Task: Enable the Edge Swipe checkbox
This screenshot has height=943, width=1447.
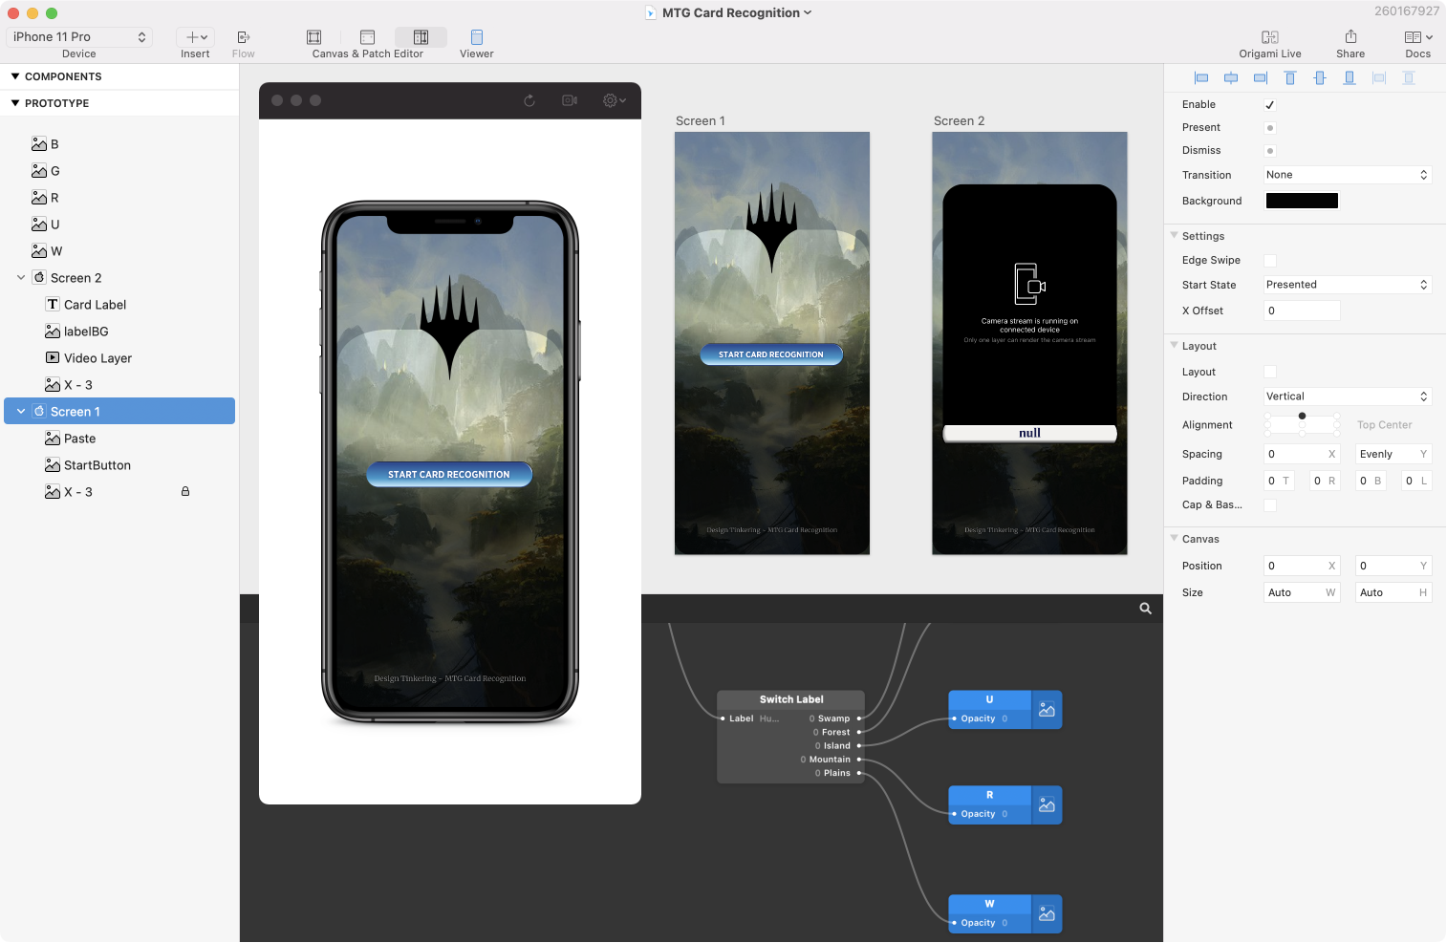Action: (1270, 261)
